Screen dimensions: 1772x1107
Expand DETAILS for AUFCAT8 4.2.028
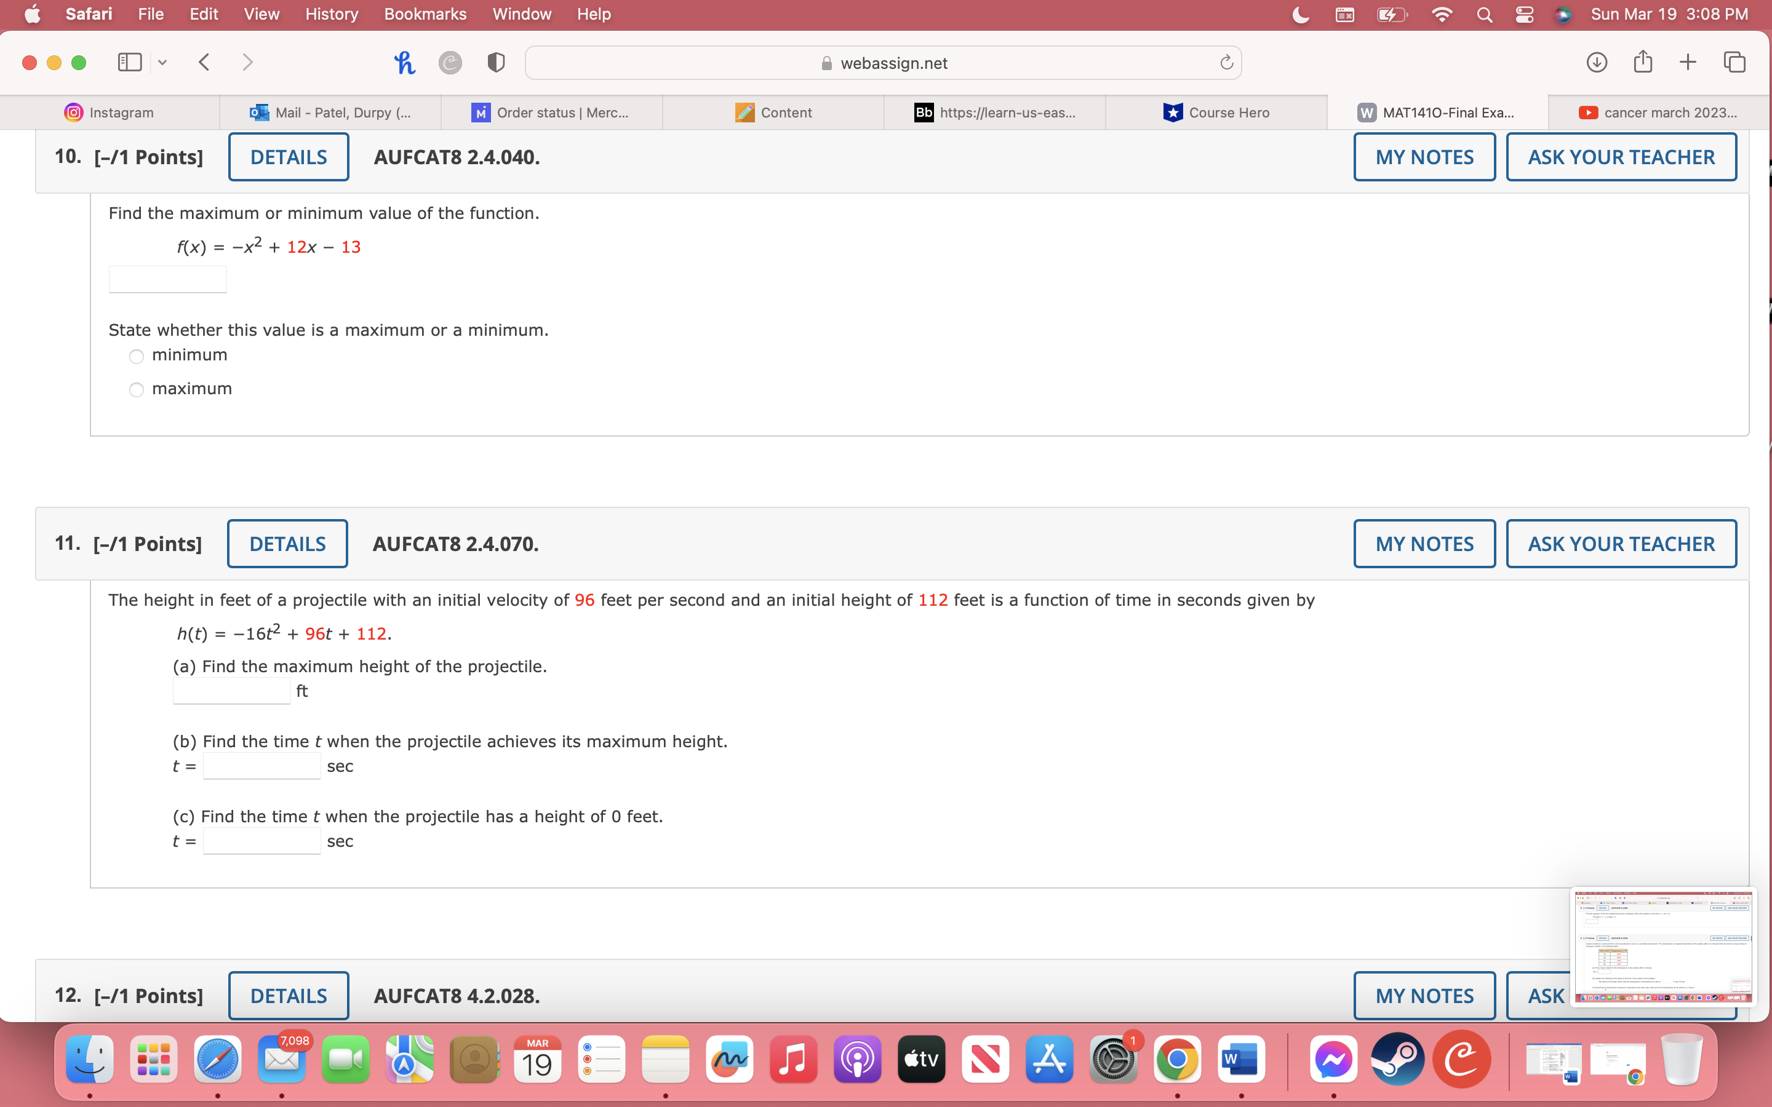289,995
